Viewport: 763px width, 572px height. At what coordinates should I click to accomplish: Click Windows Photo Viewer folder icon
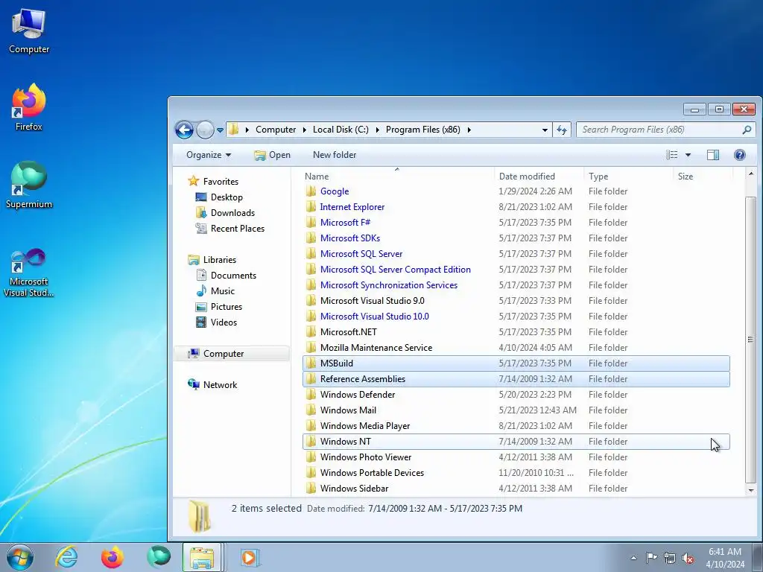pyautogui.click(x=311, y=457)
